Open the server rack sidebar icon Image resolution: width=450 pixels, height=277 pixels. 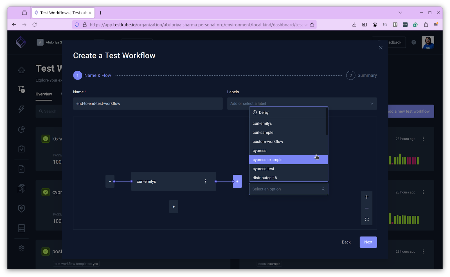(21, 228)
